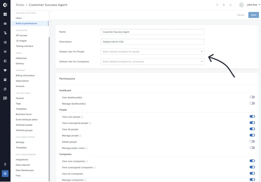Viewport: 261px width, 182px height.
Task: Enable the Delete people toggle
Action: click(x=252, y=142)
